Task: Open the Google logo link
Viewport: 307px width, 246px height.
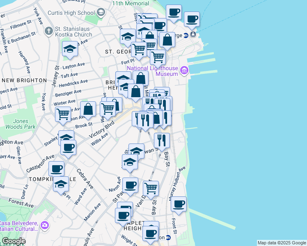Action: tap(14, 241)
